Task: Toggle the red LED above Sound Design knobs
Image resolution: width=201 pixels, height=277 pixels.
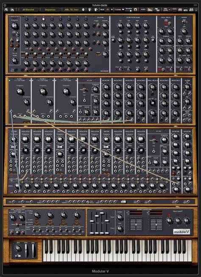Action: click(x=170, y=215)
